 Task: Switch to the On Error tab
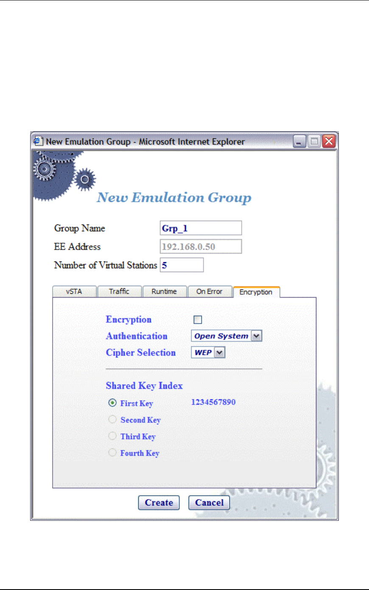210,292
